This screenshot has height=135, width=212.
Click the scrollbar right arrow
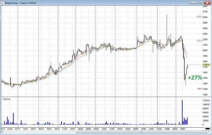[x=209, y=132]
